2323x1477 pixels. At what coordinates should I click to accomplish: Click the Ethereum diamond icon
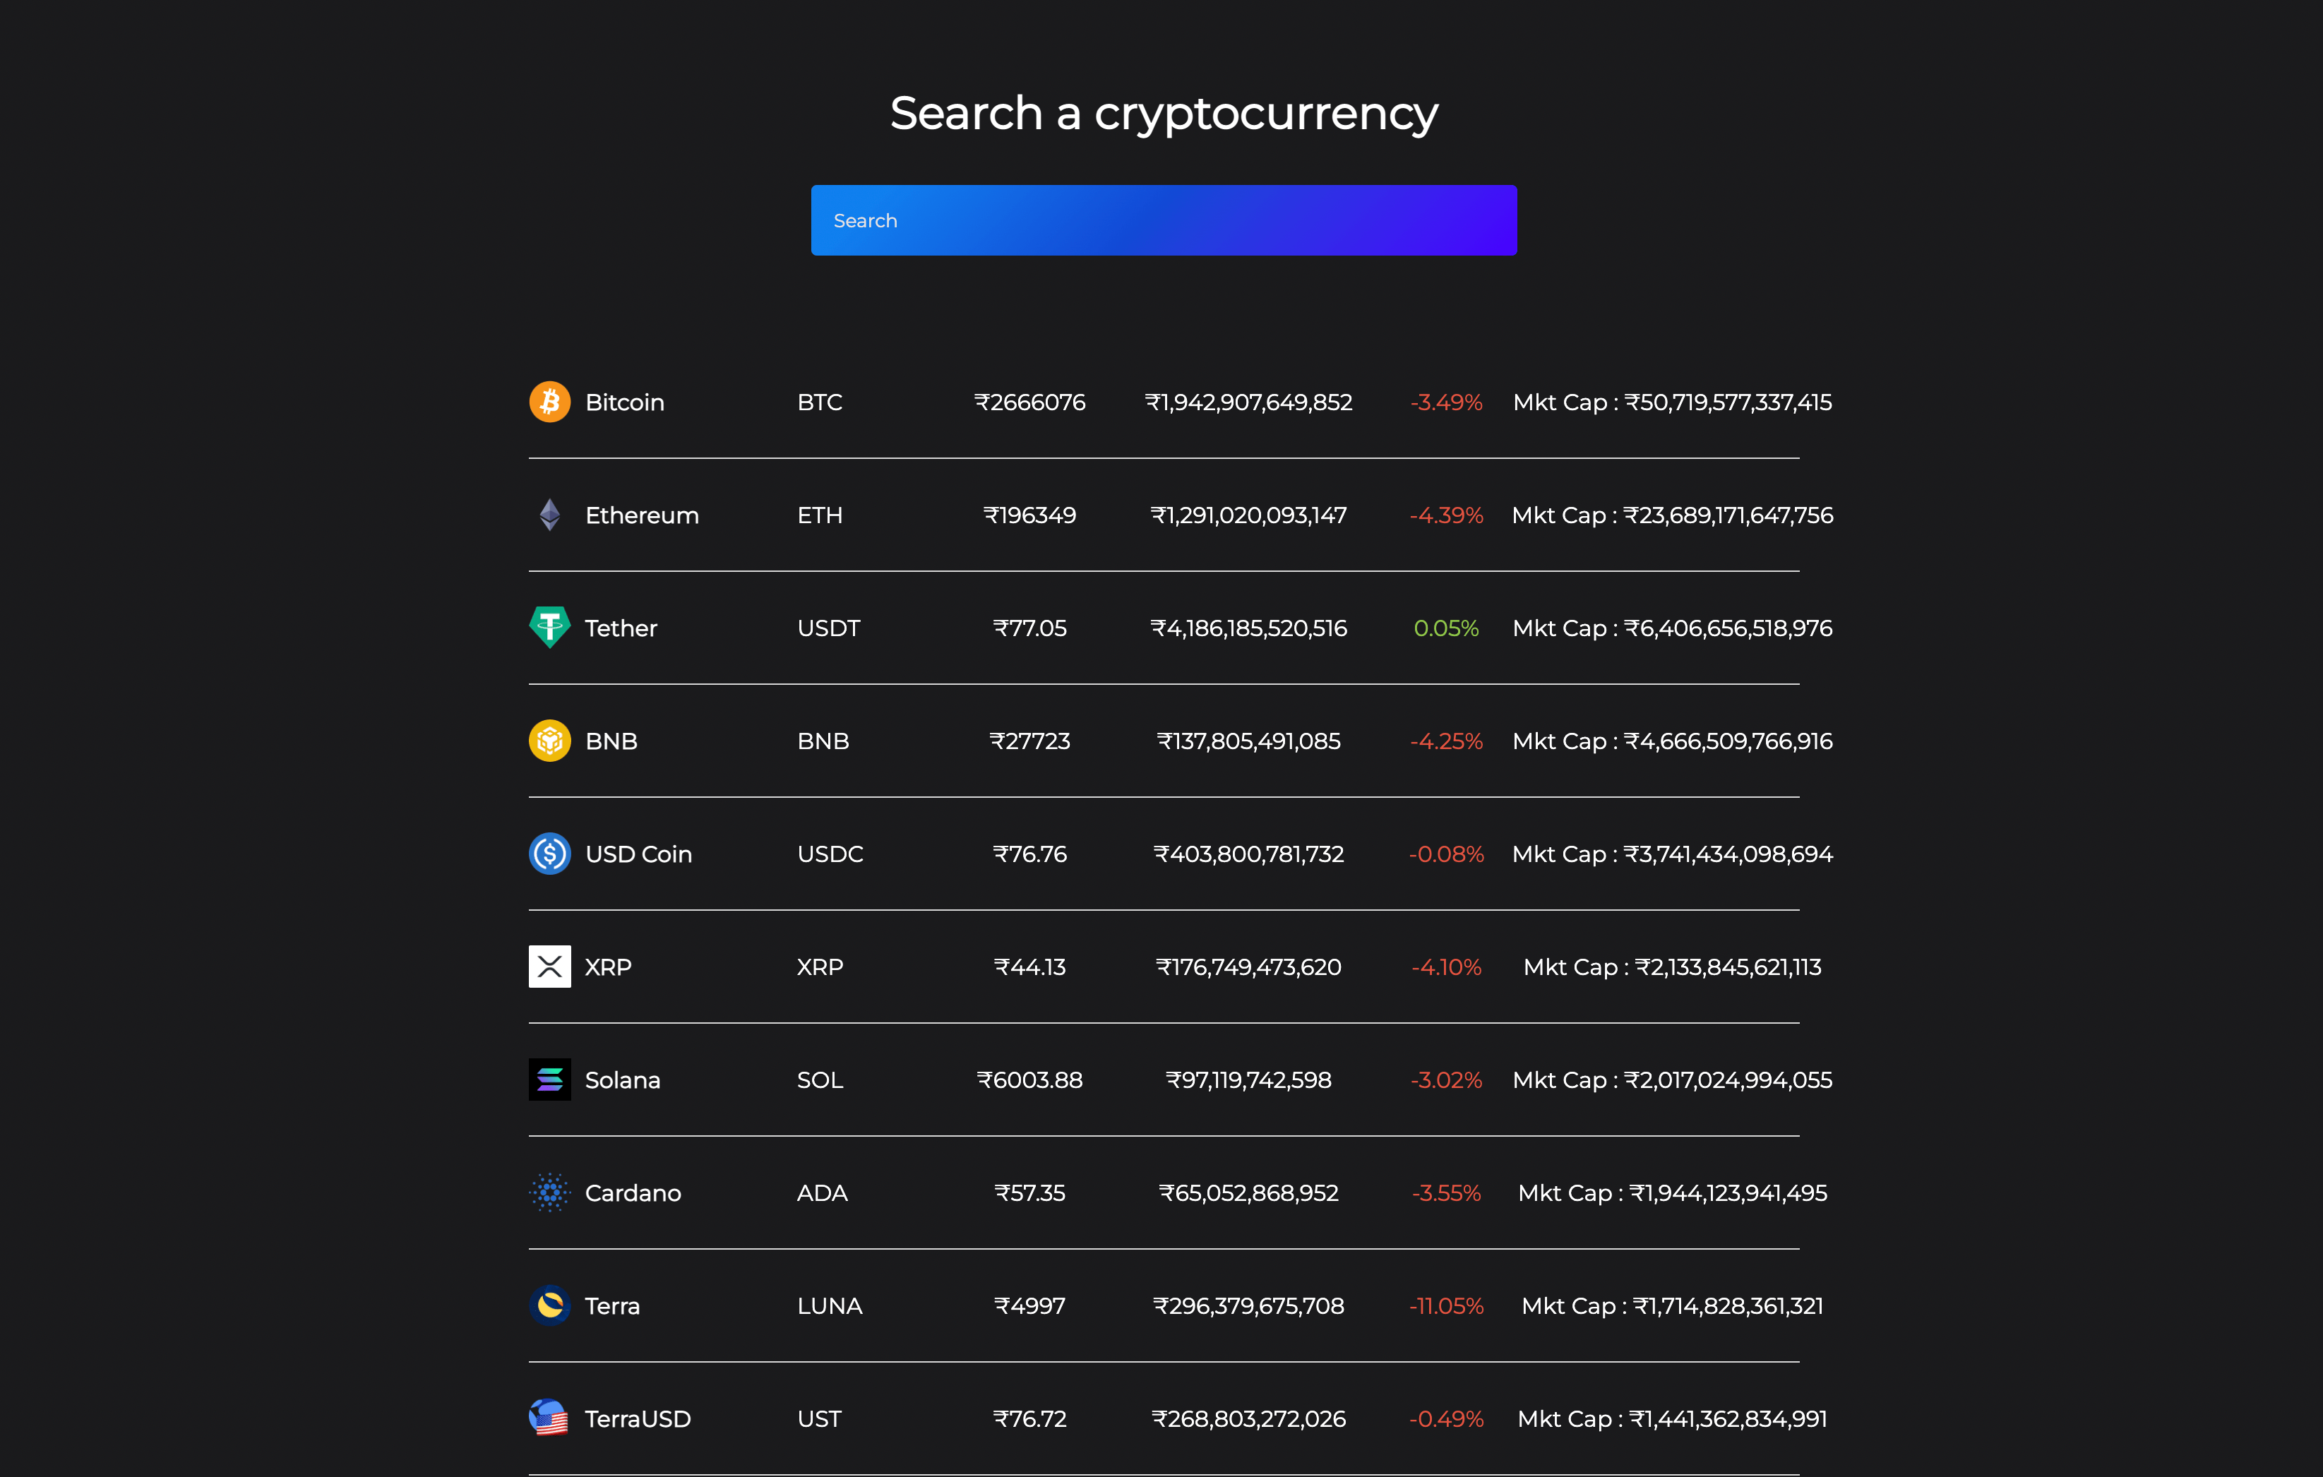[549, 515]
